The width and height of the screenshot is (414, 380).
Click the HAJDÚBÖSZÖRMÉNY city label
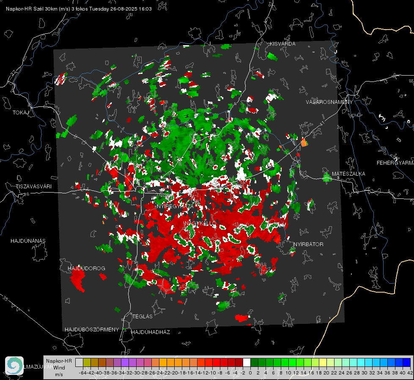[92, 330]
